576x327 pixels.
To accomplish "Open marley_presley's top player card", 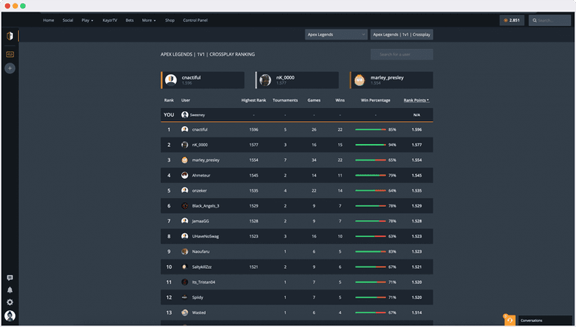I will tap(391, 80).
